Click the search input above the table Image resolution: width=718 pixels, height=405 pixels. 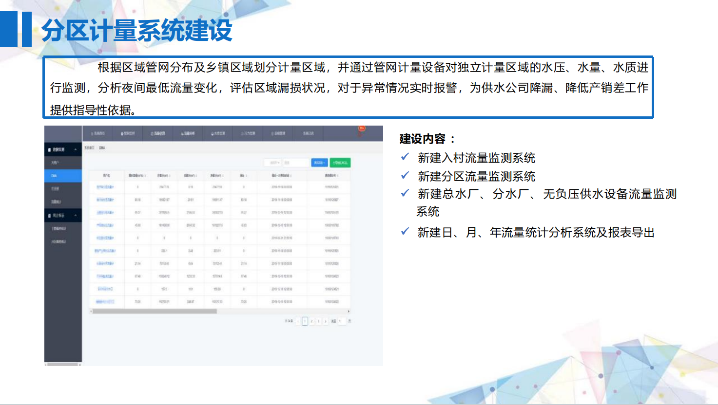coord(295,163)
